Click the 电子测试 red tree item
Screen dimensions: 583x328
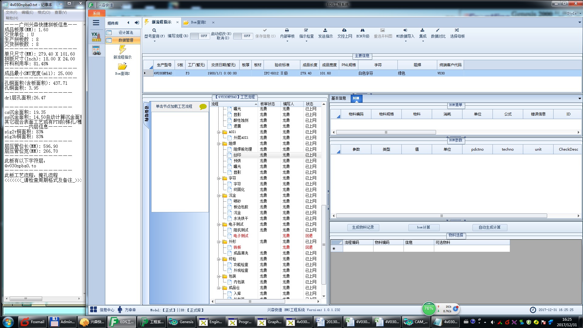tap(241, 236)
